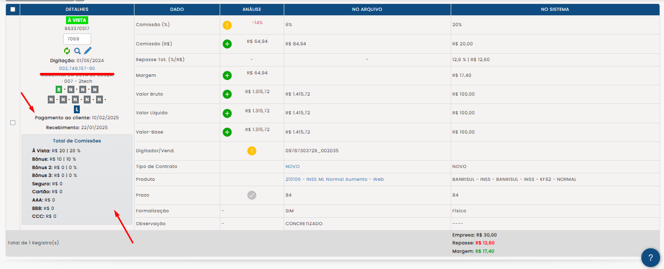664x269 pixels.
Task: Click the magnifying glass search icon
Action: [x=77, y=51]
